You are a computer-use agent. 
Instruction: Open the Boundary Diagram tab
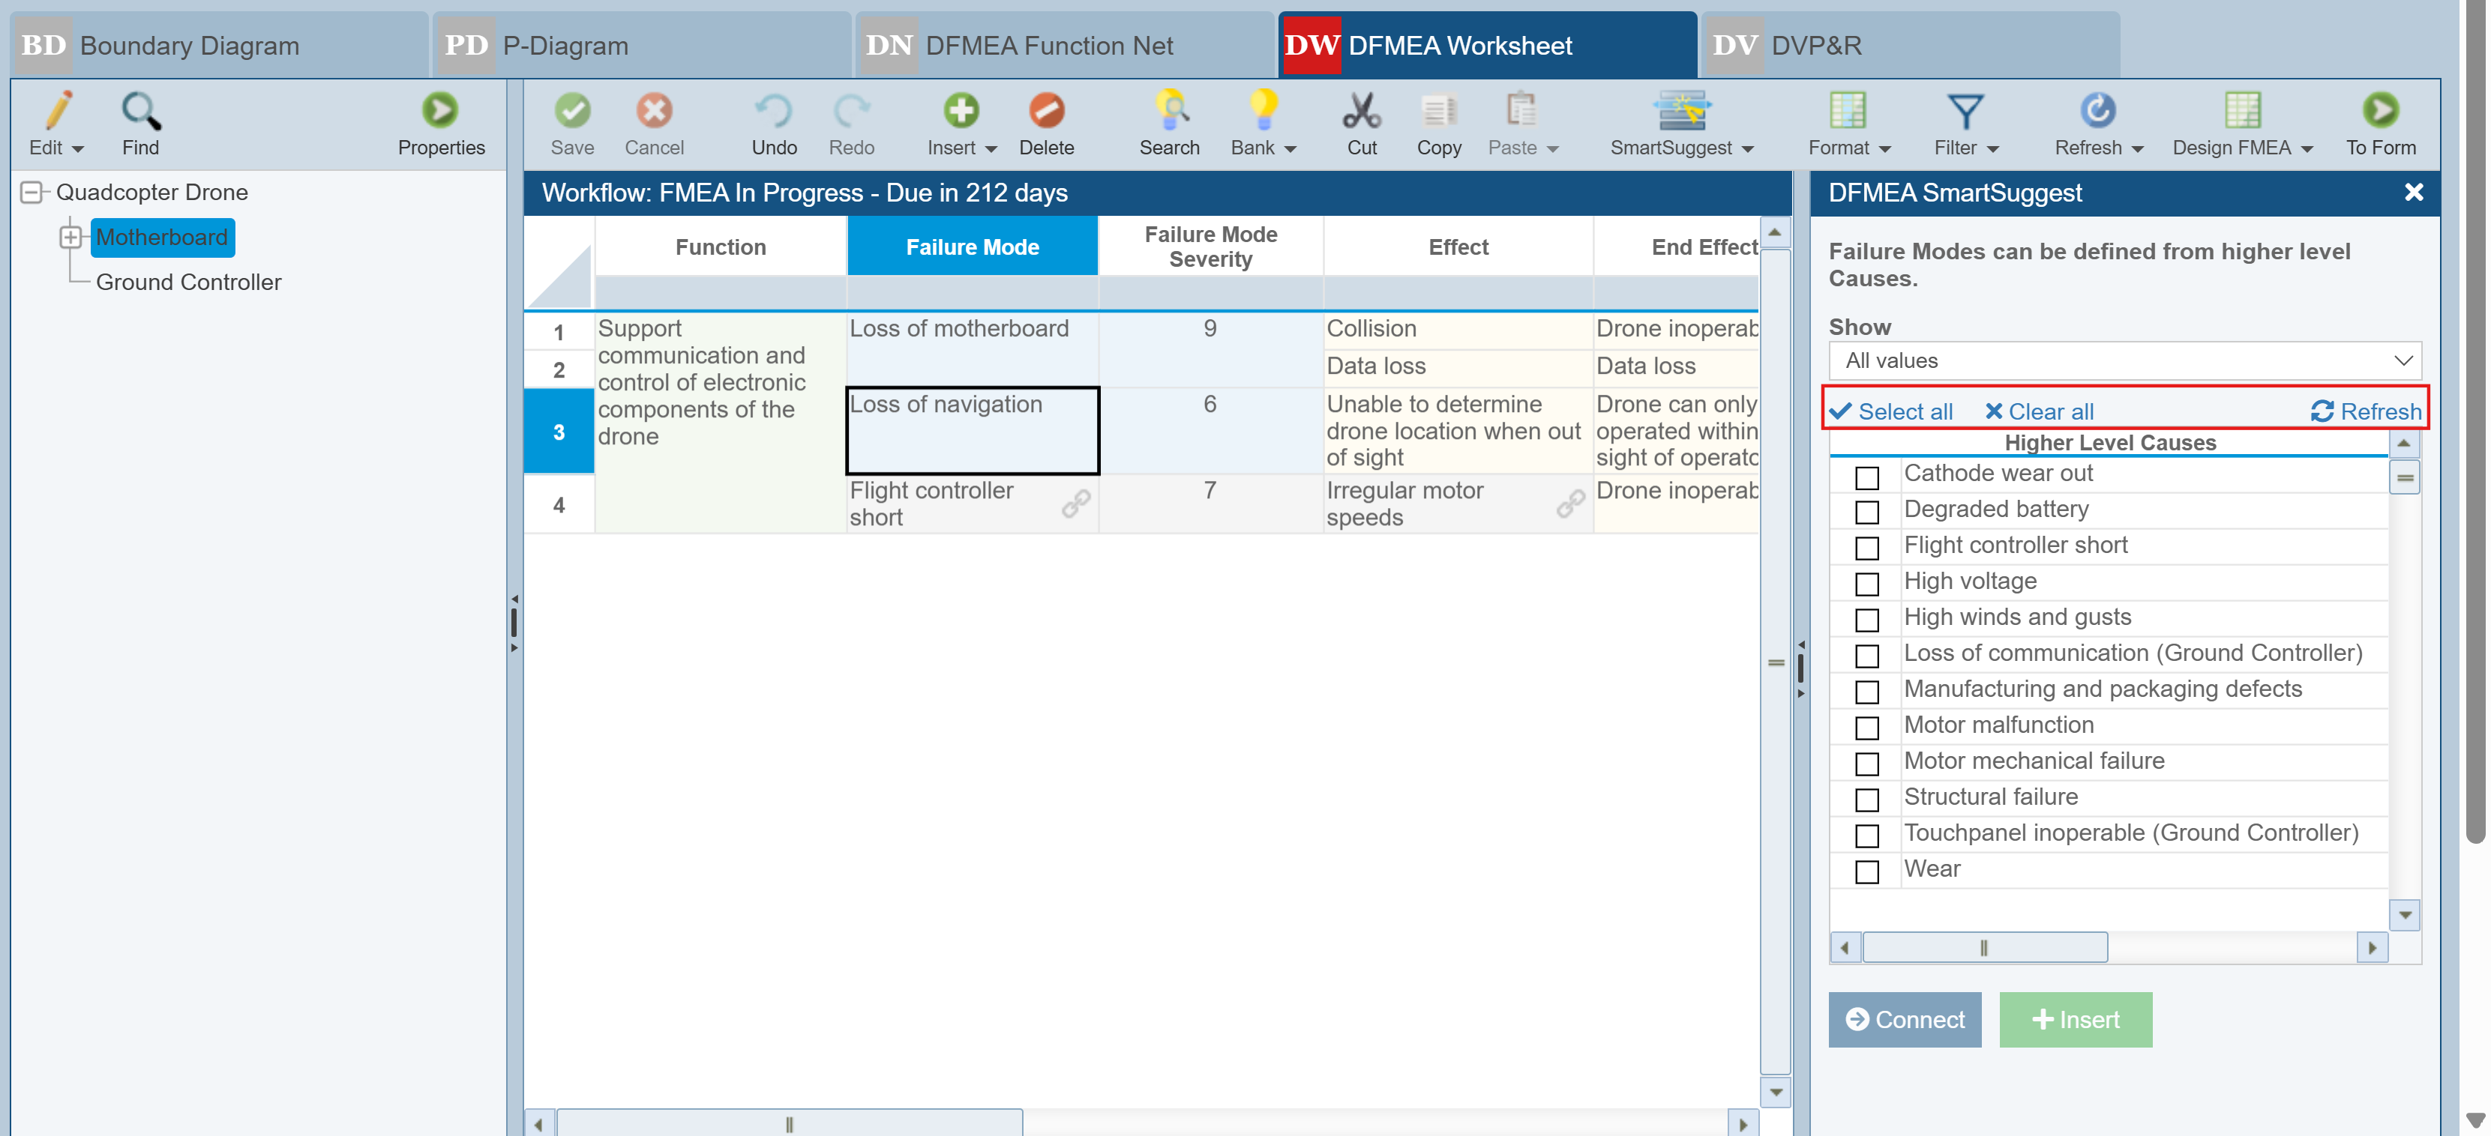point(190,46)
